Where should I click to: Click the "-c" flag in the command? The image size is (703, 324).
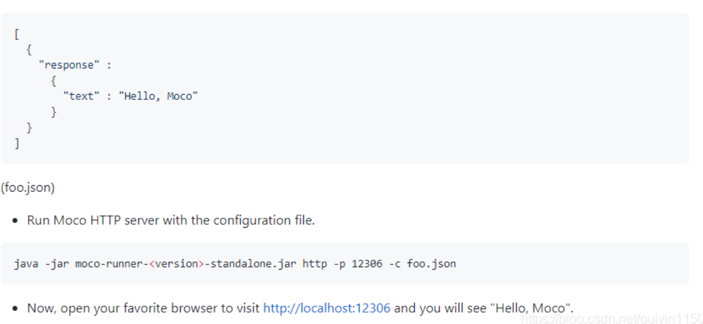click(394, 264)
